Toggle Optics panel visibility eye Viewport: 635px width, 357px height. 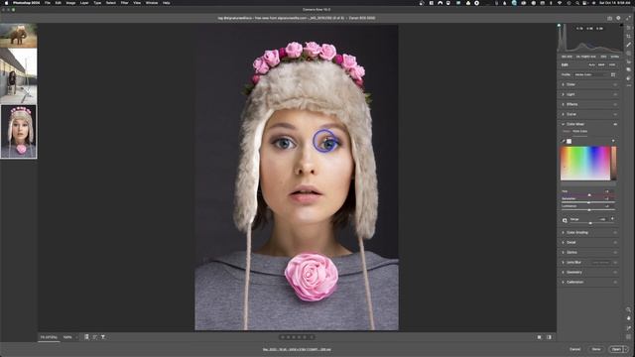615,252
